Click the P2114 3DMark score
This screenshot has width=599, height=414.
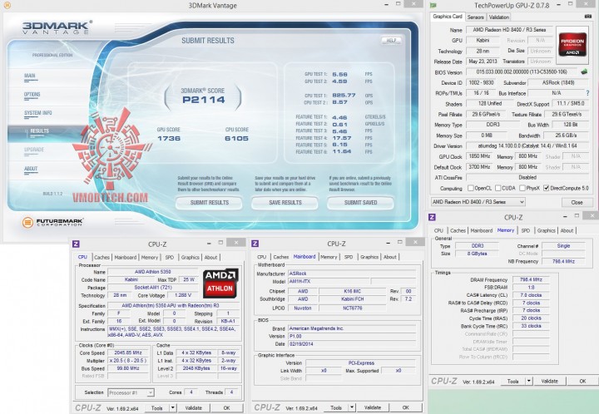pyautogui.click(x=204, y=100)
